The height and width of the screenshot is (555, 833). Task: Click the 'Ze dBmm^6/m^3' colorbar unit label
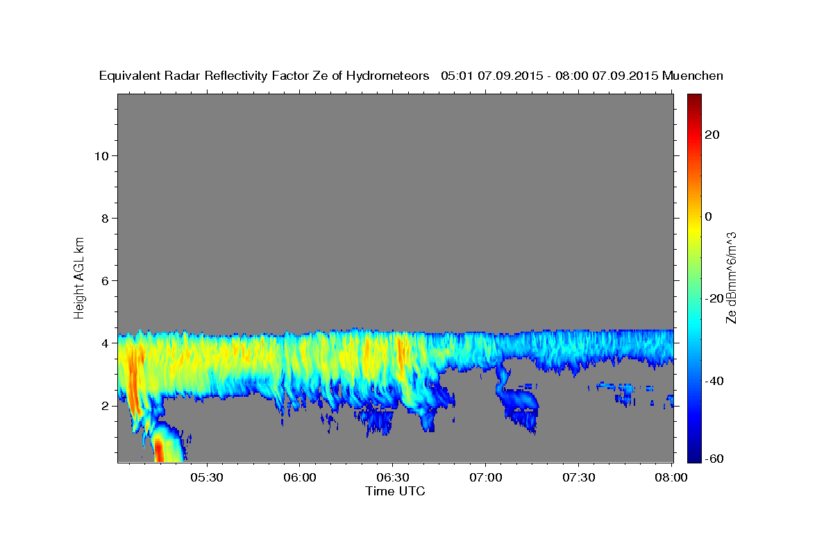(731, 277)
